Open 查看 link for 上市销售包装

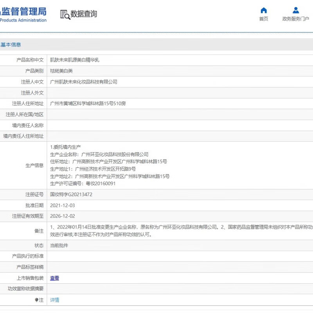pos(55,278)
